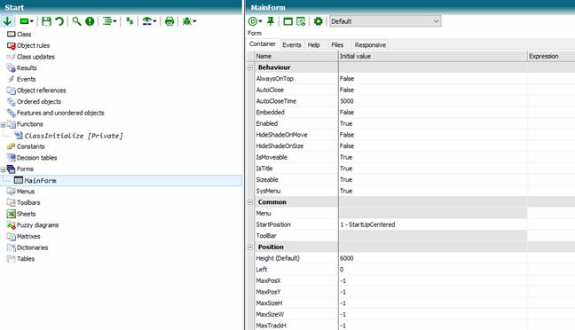Collapse the Position property group

click(x=250, y=247)
